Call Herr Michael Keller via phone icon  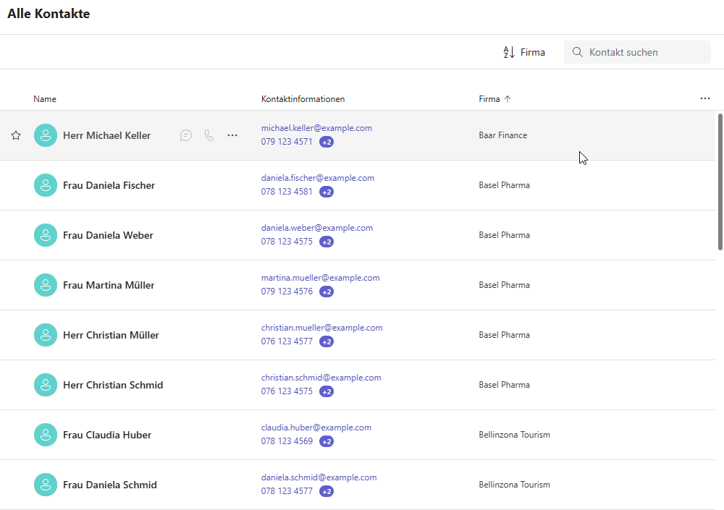pos(209,135)
